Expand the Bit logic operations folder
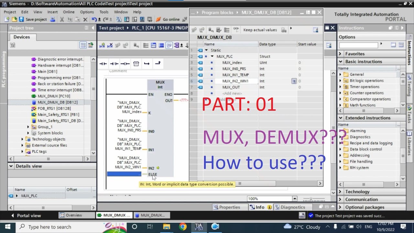This screenshot has width=414, height=233. coord(340,81)
